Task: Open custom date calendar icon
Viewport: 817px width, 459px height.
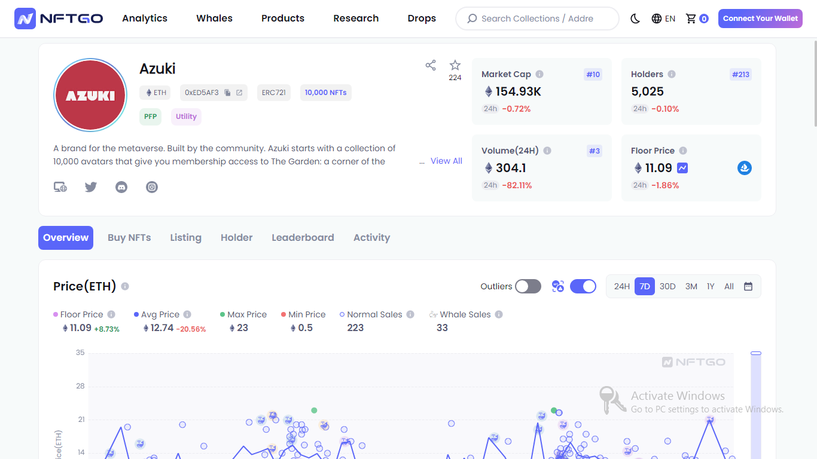Action: click(x=748, y=286)
